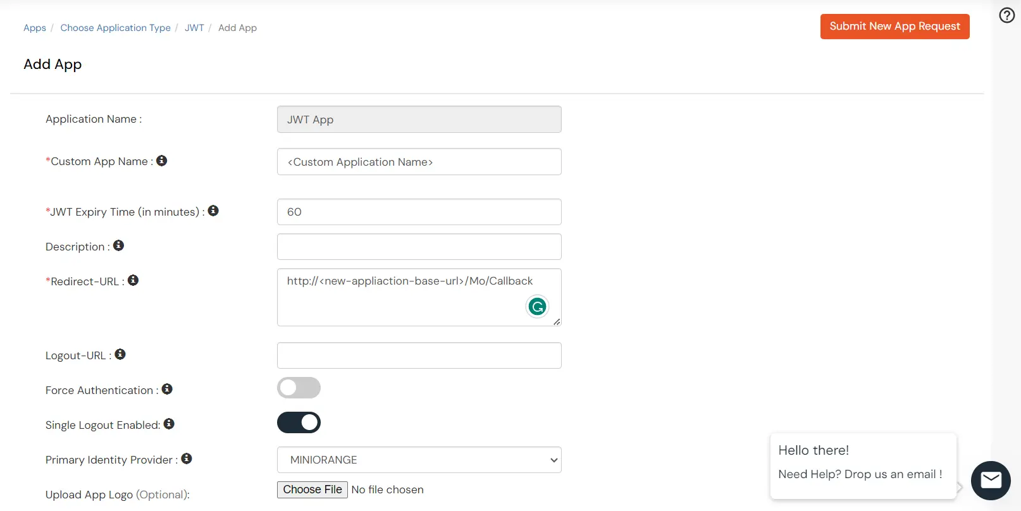This screenshot has height=511, width=1021.
Task: Go to Apps breadcrumb link
Action: (x=35, y=28)
